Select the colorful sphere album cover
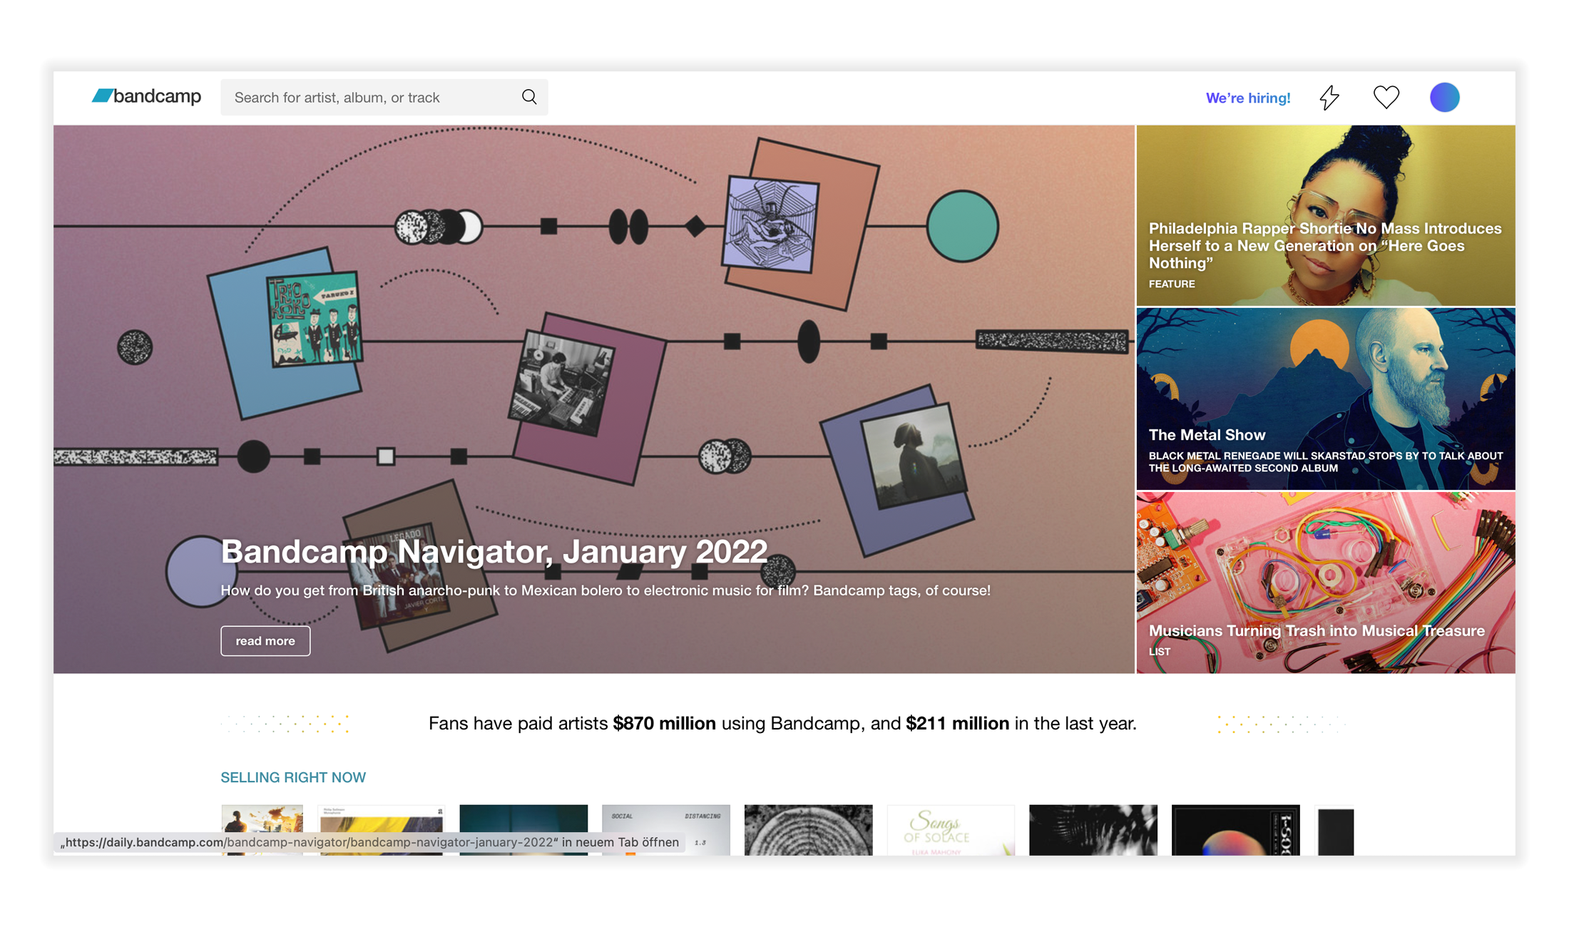This screenshot has height=927, width=1569. [1235, 831]
